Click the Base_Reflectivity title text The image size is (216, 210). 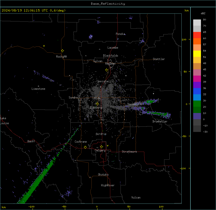point(108,4)
